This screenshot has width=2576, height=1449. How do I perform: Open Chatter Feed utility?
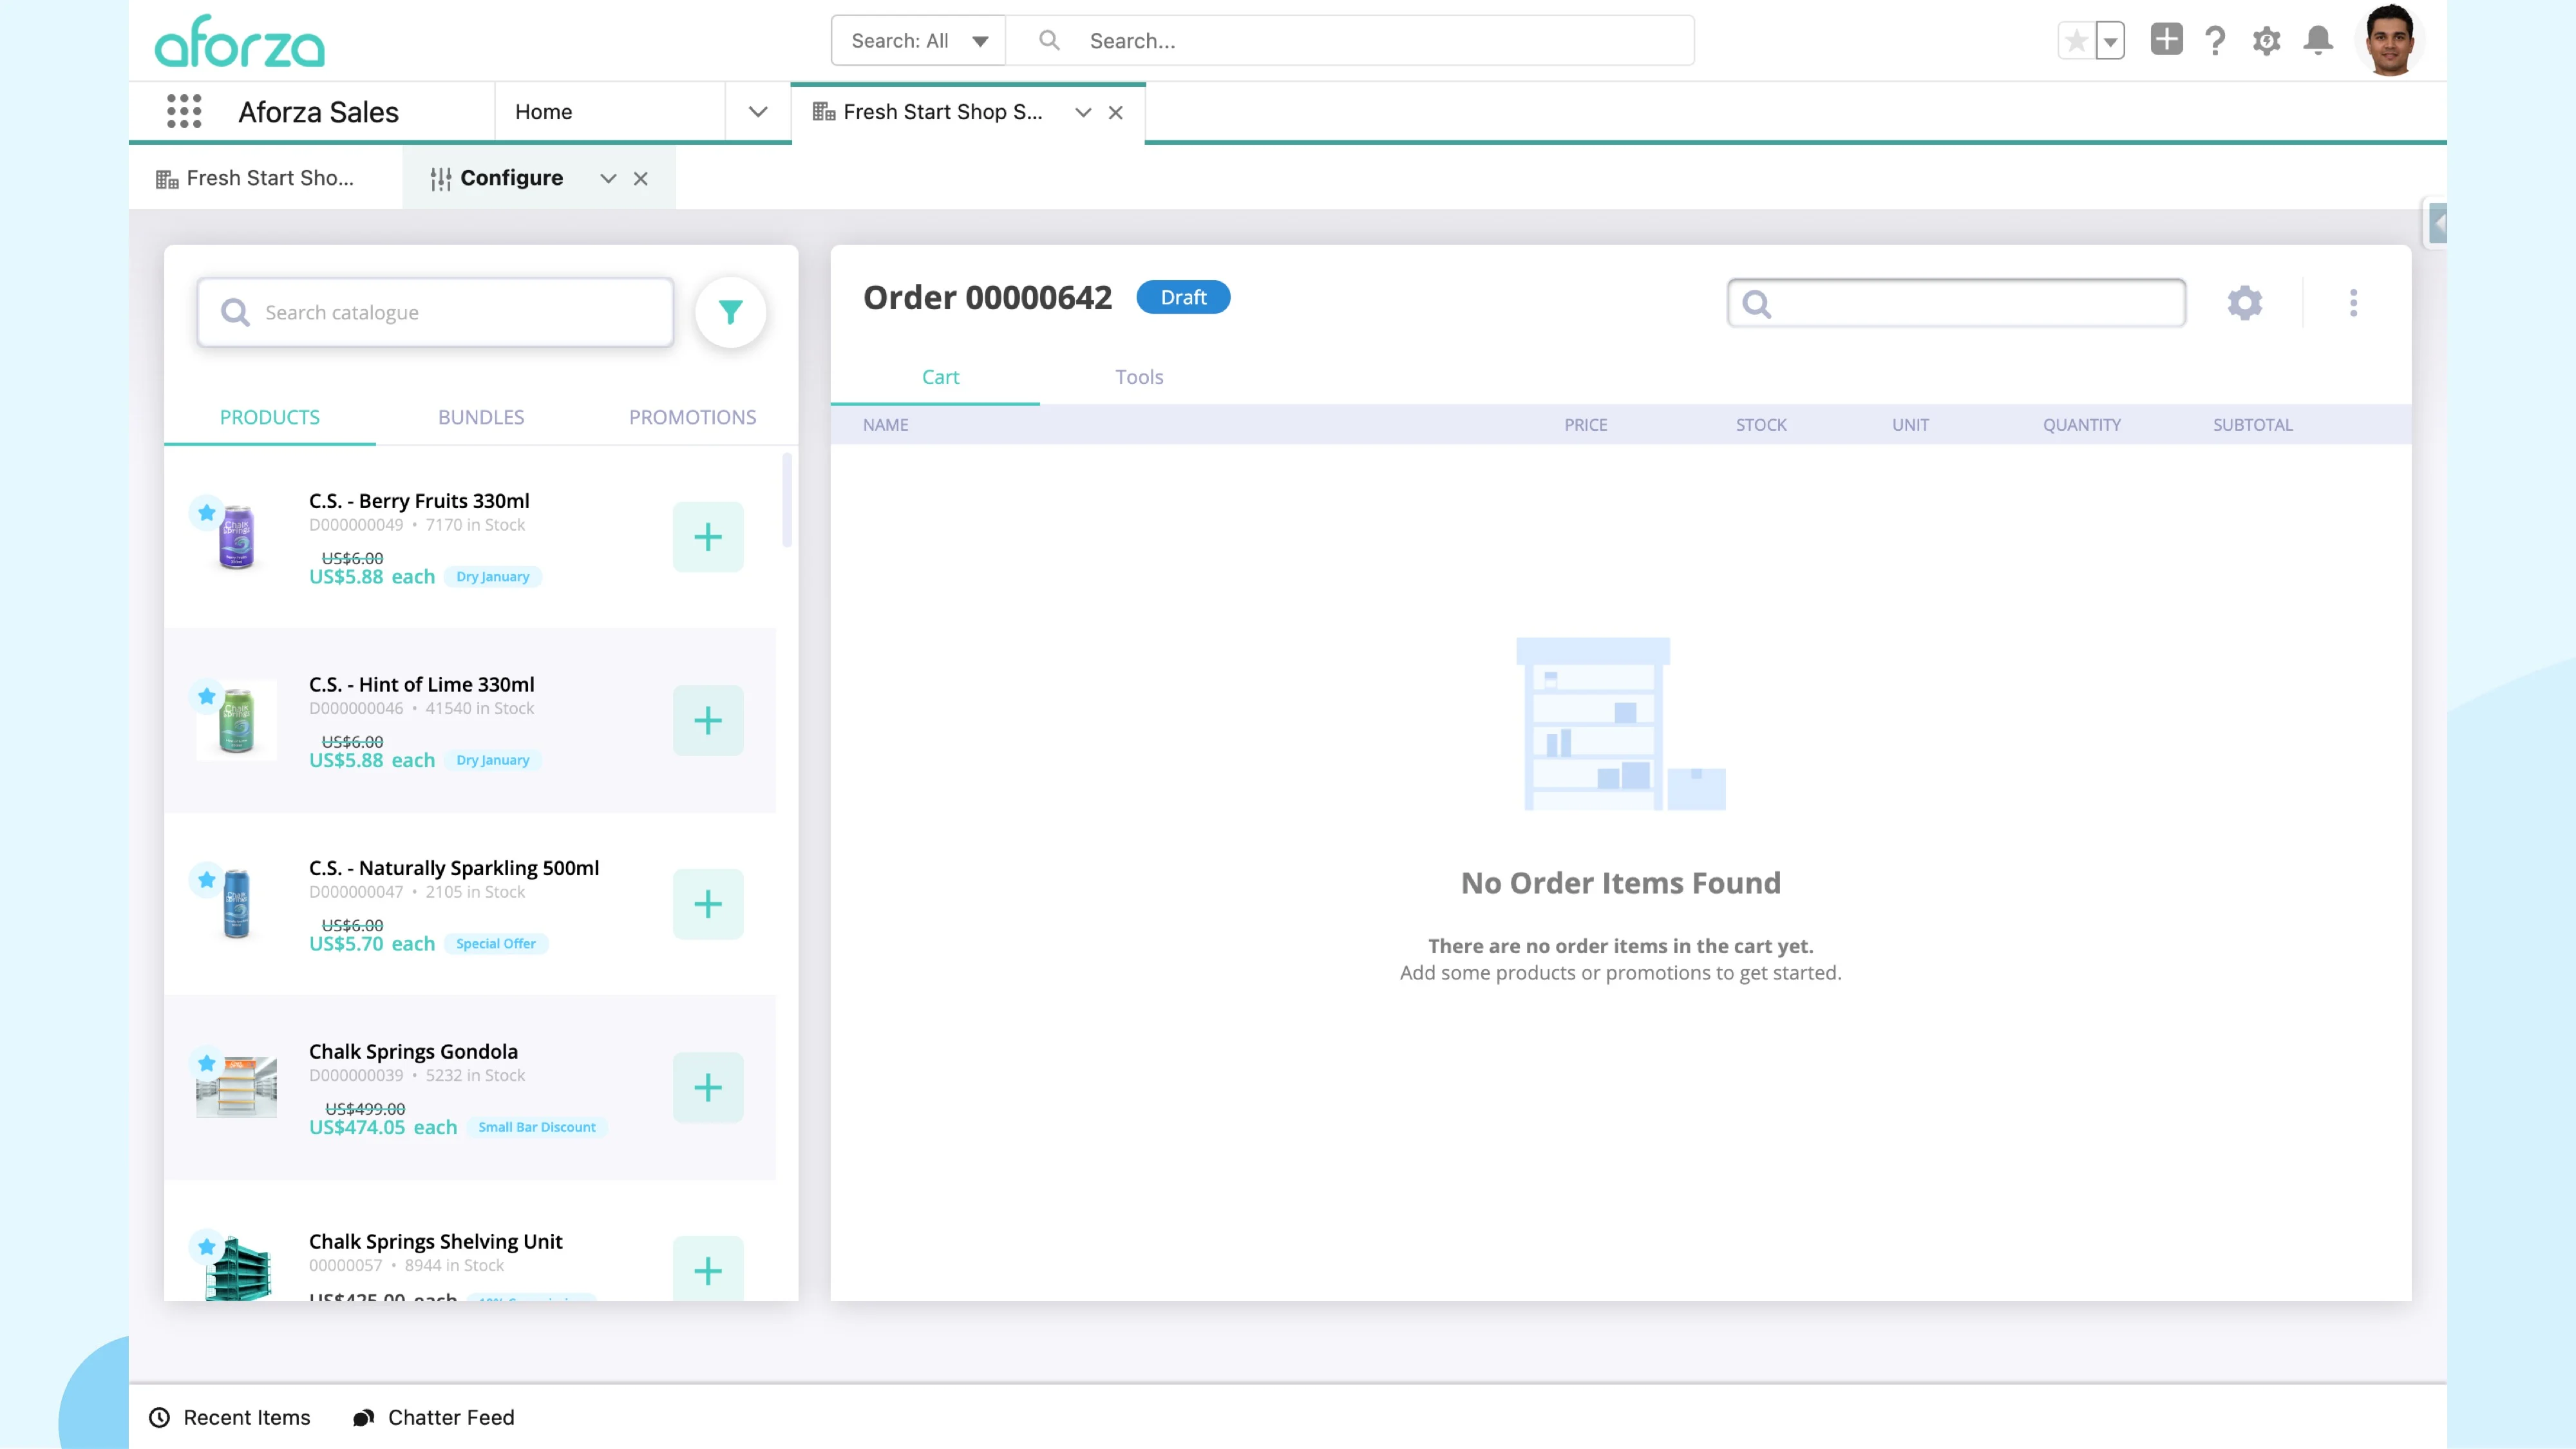[x=434, y=1417]
